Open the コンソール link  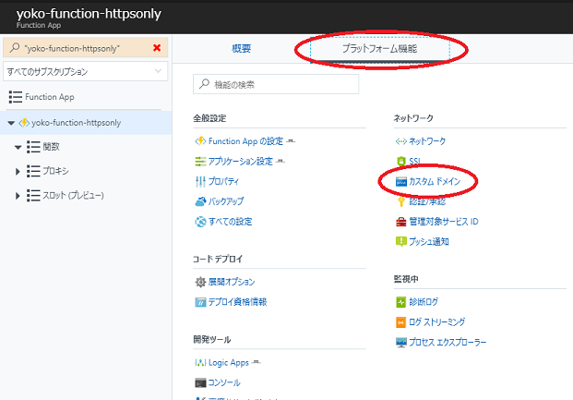click(224, 382)
